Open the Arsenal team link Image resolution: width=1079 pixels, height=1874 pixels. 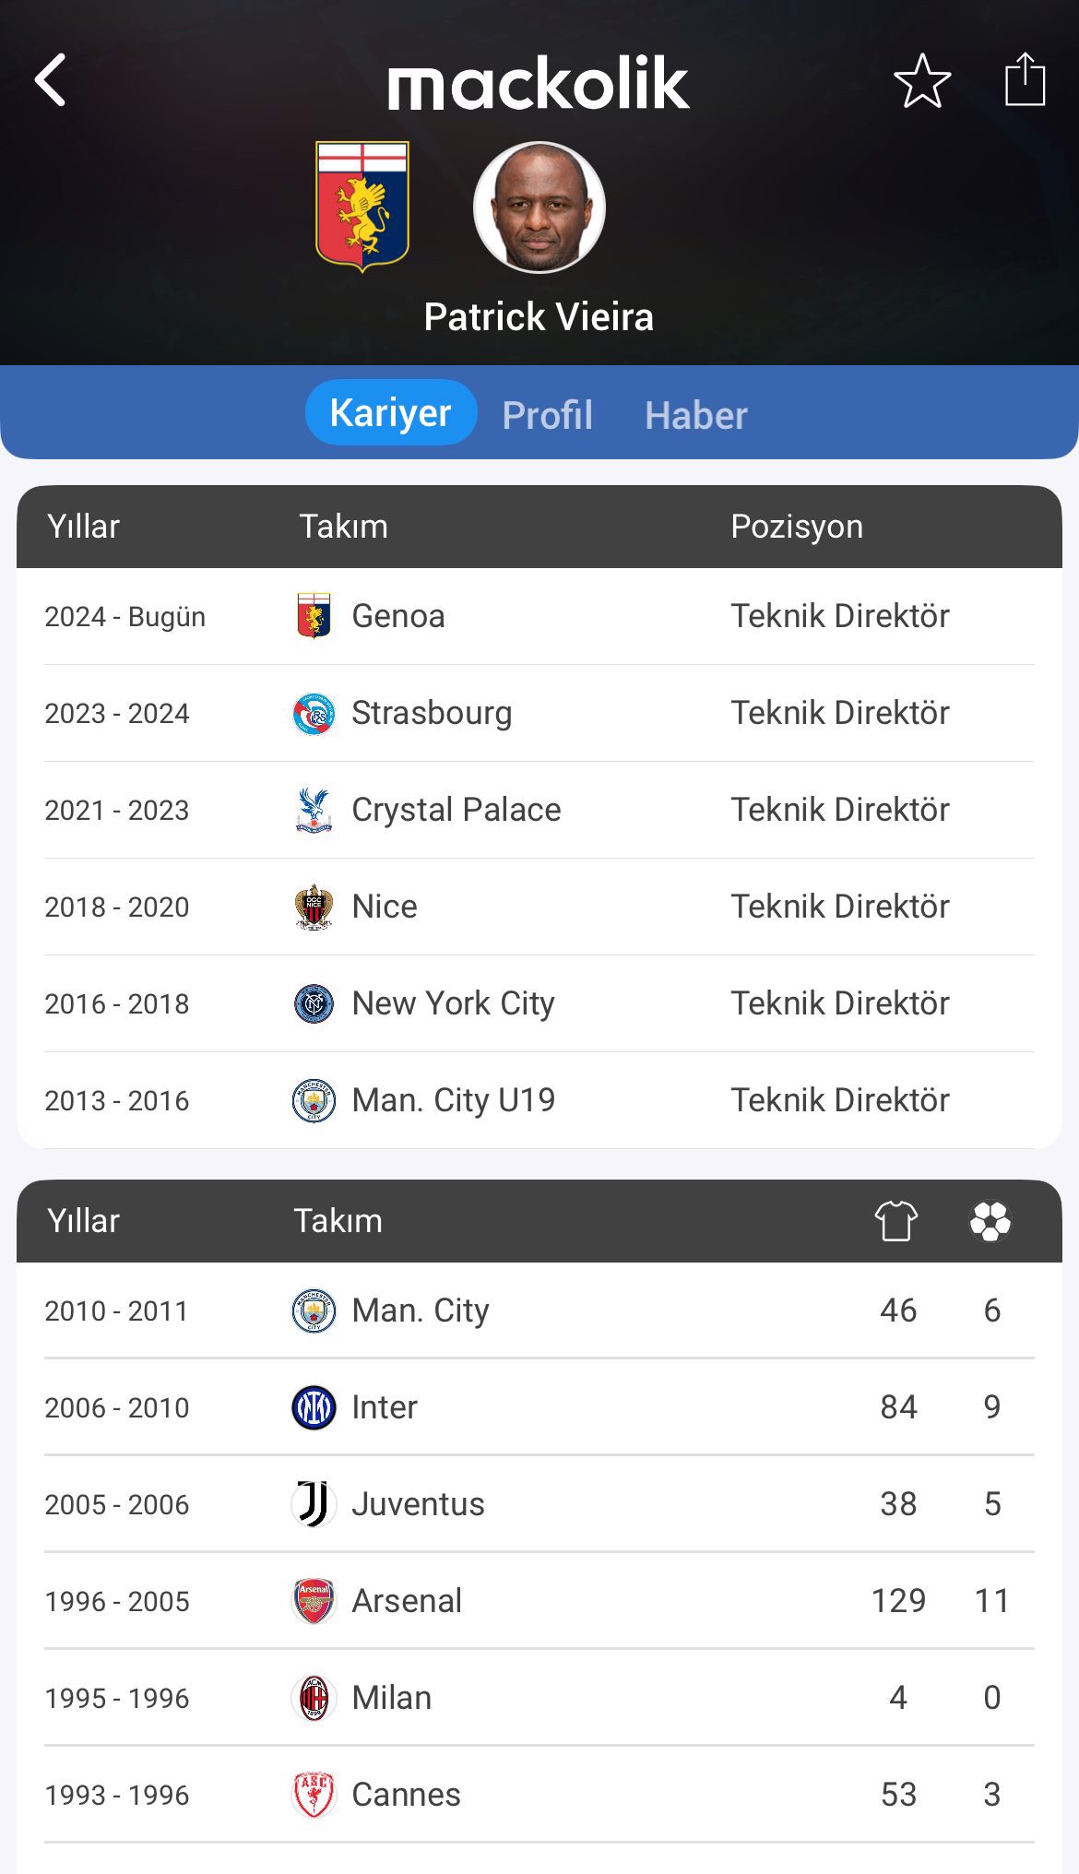pyautogui.click(x=407, y=1601)
